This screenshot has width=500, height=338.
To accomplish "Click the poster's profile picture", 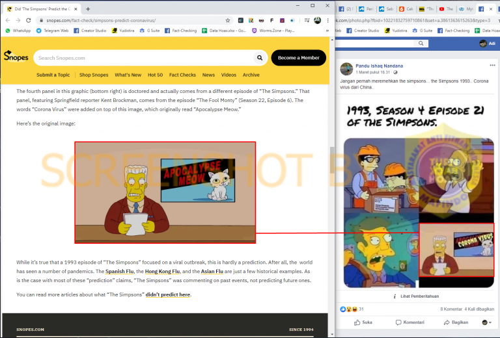I will (x=346, y=69).
